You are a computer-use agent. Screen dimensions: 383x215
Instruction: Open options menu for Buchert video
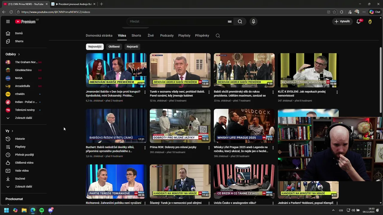click(x=145, y=148)
